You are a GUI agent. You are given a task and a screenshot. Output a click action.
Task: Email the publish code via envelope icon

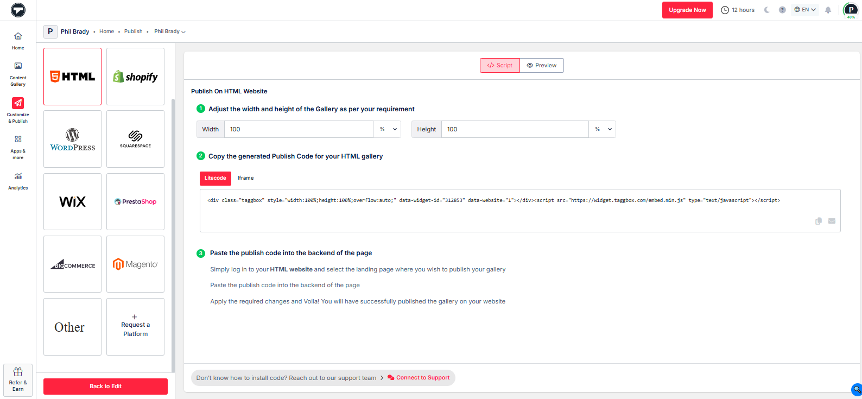coord(832,221)
